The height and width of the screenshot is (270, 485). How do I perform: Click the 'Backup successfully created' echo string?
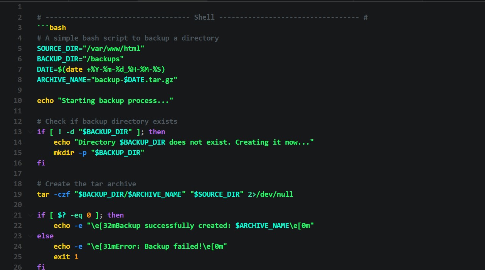click(200, 226)
